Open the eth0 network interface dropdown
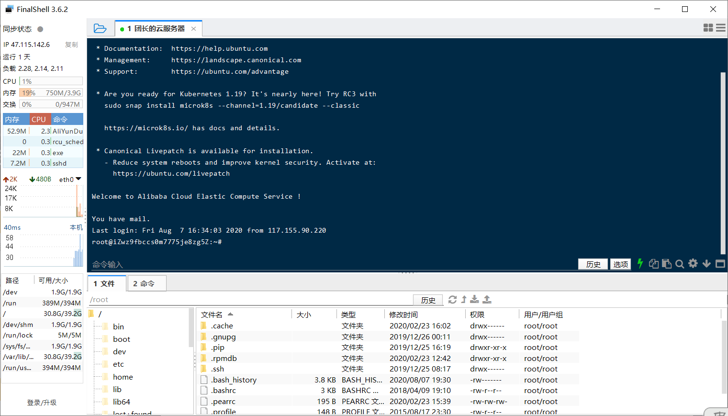This screenshot has width=728, height=416. 78,179
